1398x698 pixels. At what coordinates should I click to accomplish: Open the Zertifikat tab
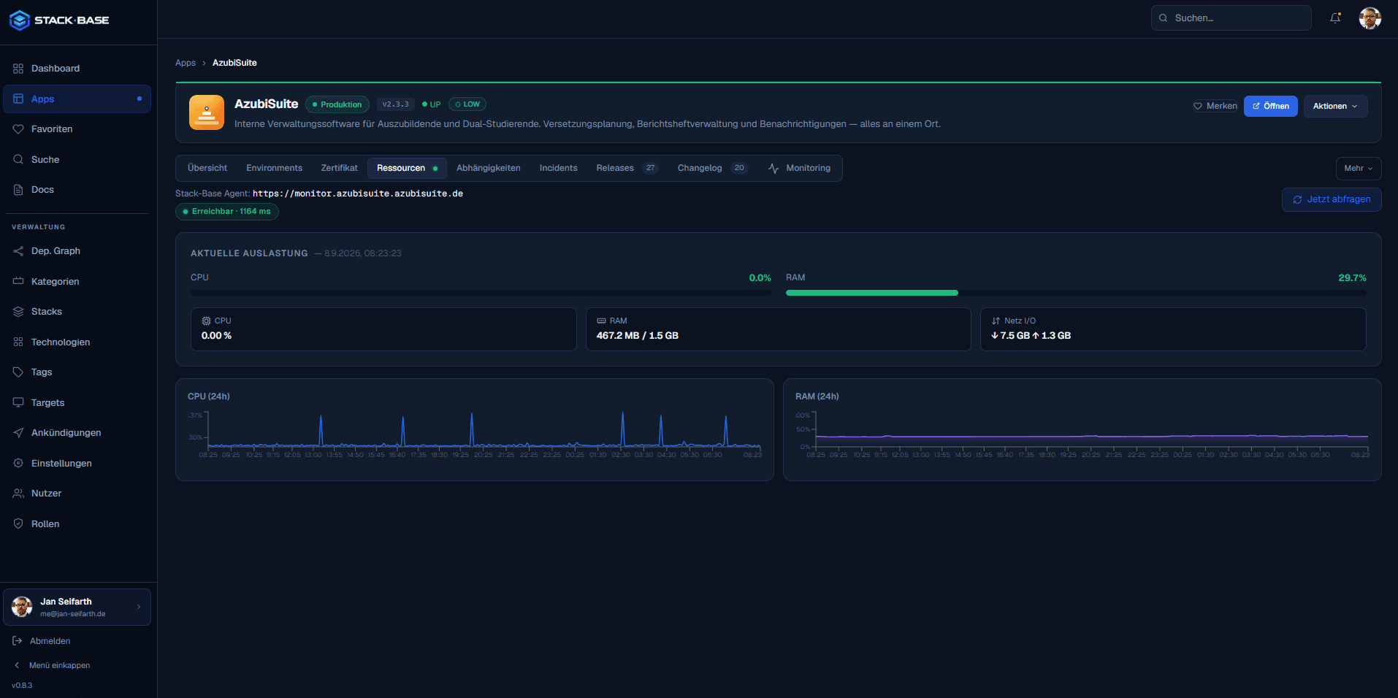(340, 168)
